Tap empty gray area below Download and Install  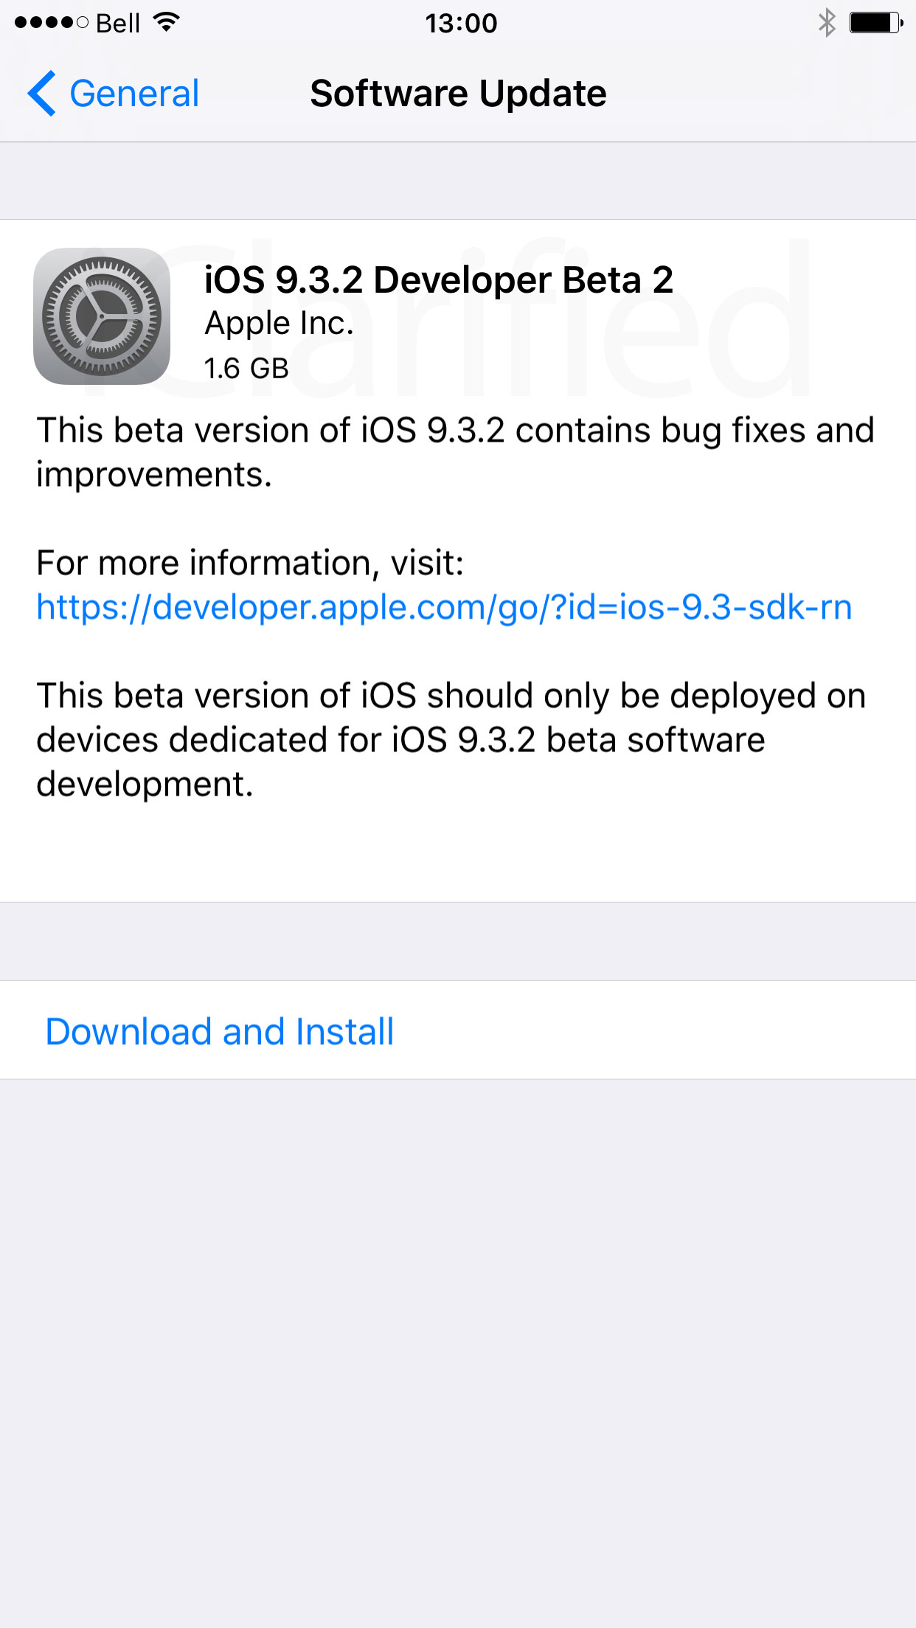(458, 1353)
